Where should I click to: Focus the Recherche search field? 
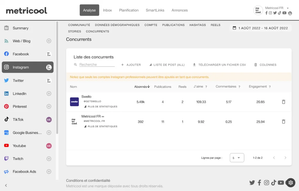[x=97, y=64]
